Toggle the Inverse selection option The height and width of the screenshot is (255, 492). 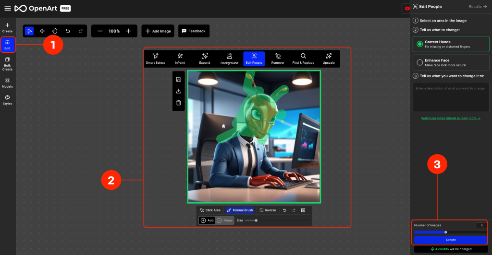268,210
